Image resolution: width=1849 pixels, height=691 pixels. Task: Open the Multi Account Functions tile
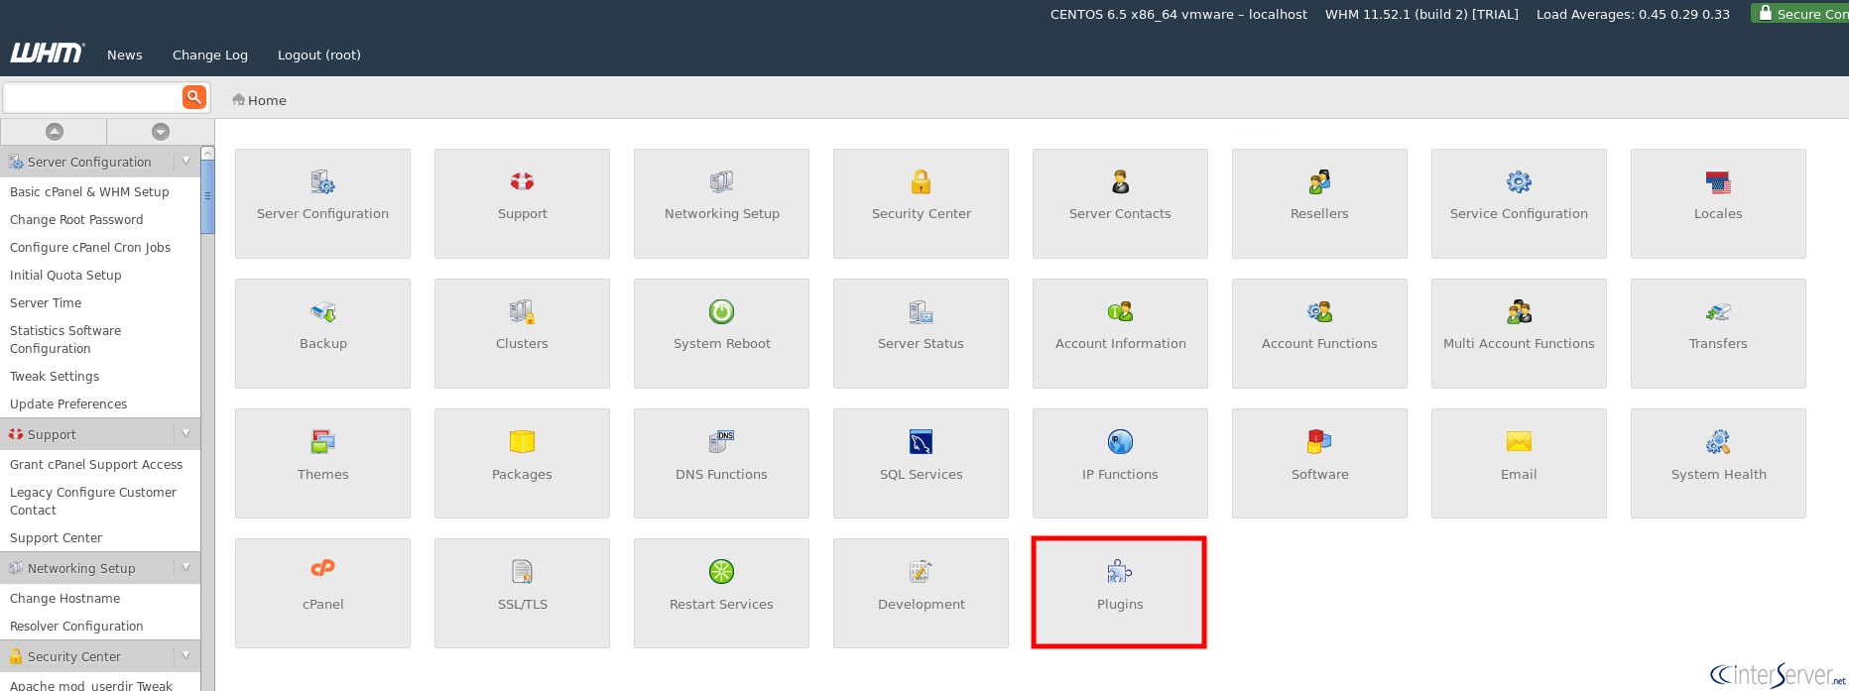(x=1519, y=333)
